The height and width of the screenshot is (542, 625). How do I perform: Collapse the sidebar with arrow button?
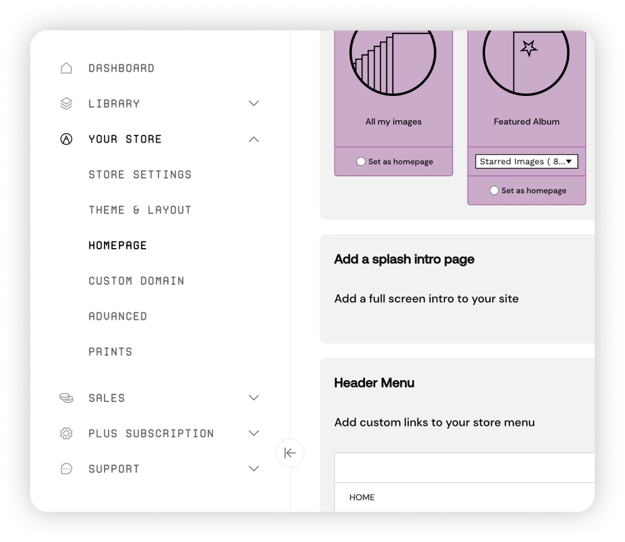click(290, 453)
